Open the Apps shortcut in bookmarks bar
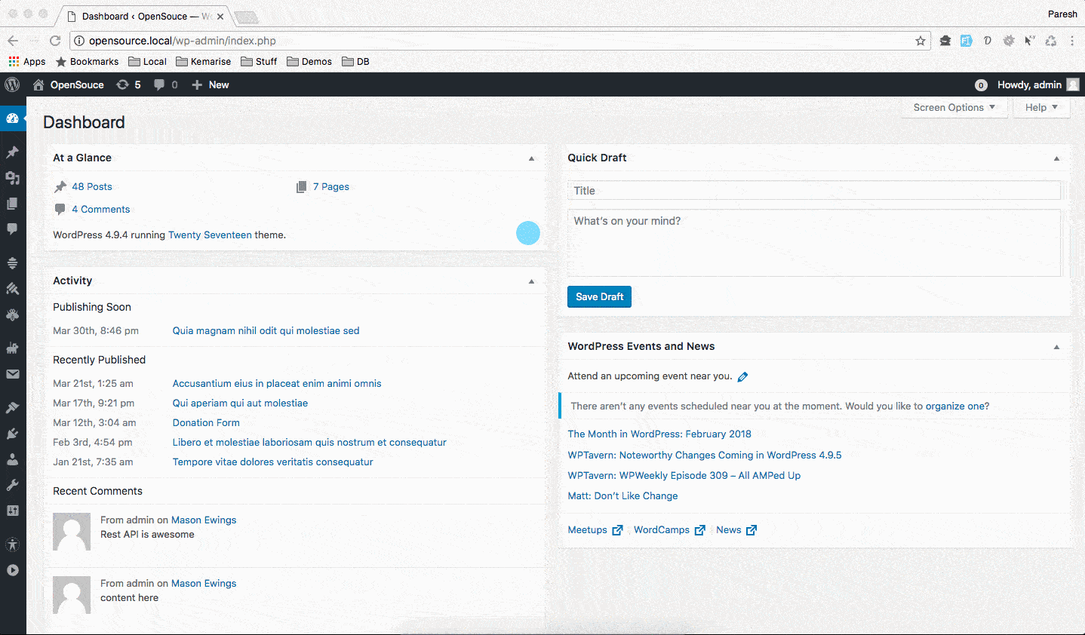The image size is (1085, 635). 26,62
